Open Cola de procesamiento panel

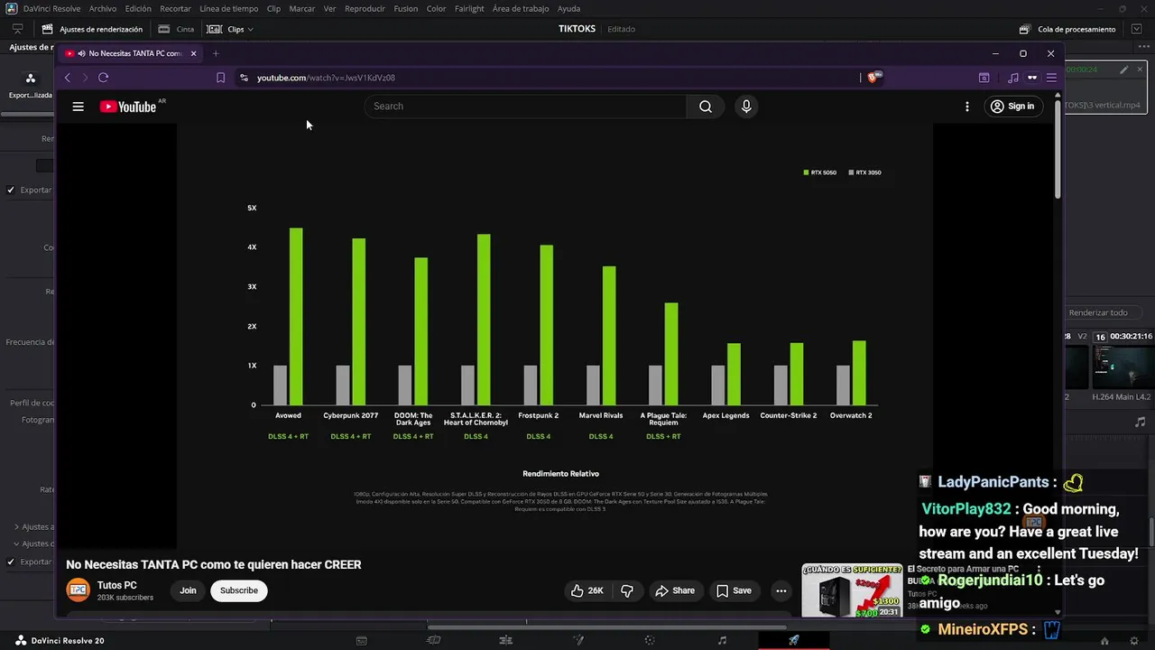1067,29
